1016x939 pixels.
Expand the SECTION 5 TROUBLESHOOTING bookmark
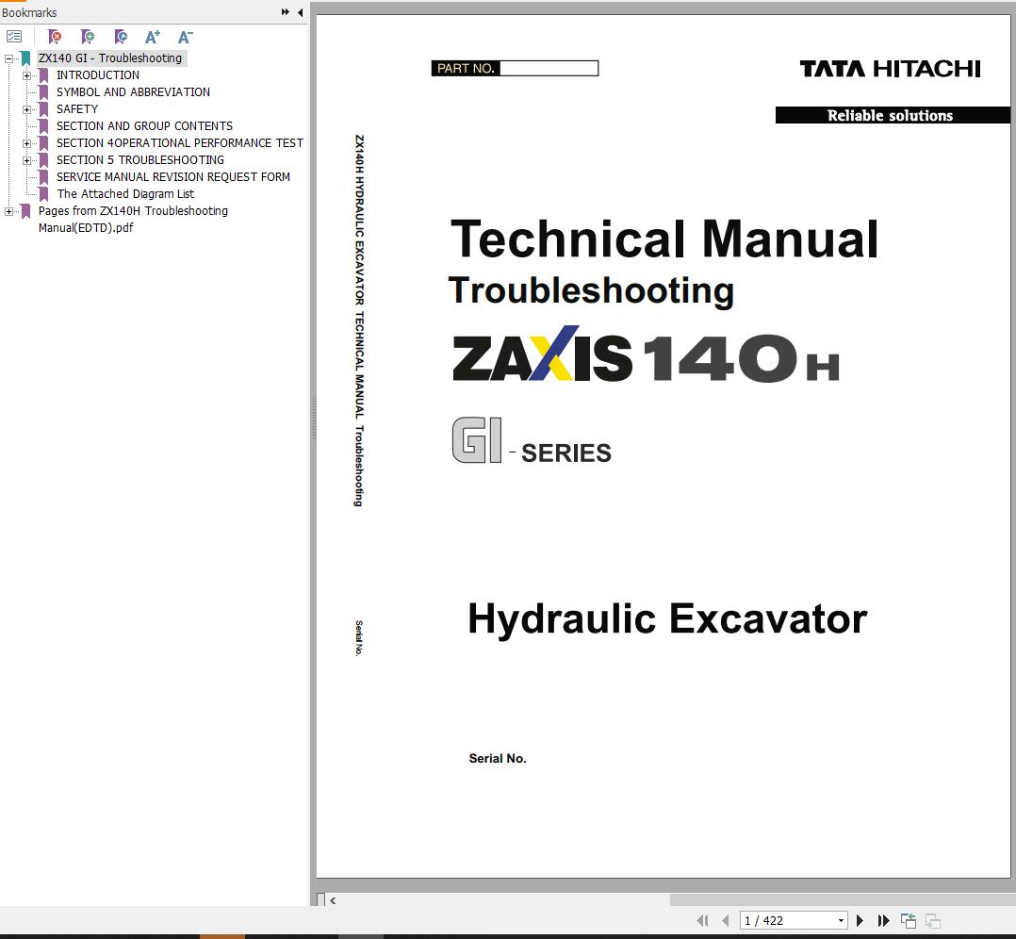tap(26, 160)
